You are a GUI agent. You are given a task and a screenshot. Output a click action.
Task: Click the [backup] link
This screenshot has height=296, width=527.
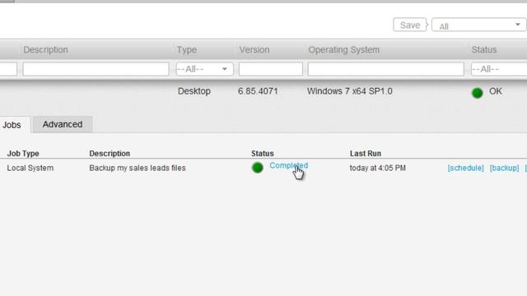[504, 168]
